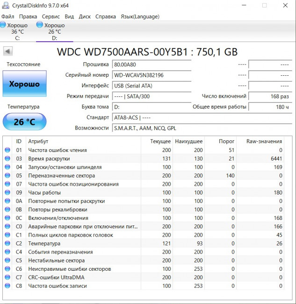Open the Файл menu

click(x=8, y=17)
